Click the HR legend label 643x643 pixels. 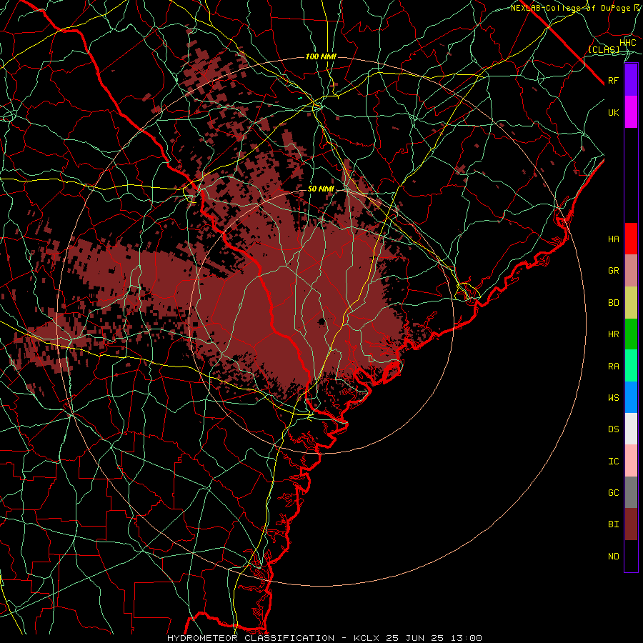coord(614,334)
